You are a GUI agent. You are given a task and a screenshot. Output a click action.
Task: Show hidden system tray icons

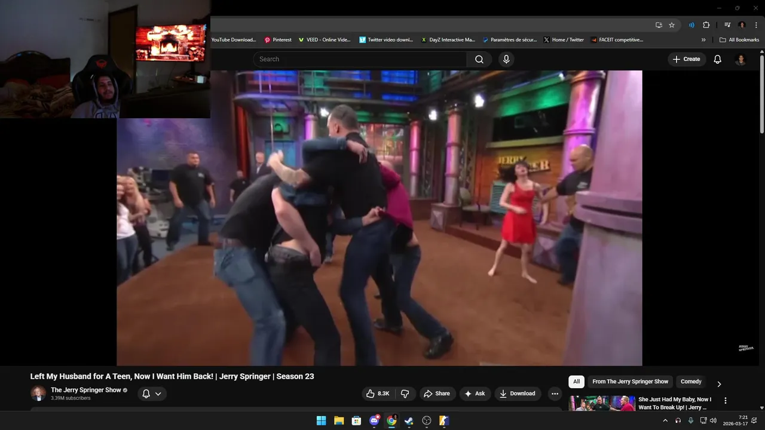tap(665, 420)
